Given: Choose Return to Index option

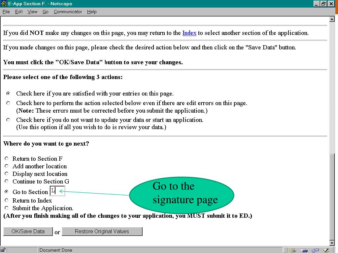Looking at the screenshot, I should (x=7, y=200).
